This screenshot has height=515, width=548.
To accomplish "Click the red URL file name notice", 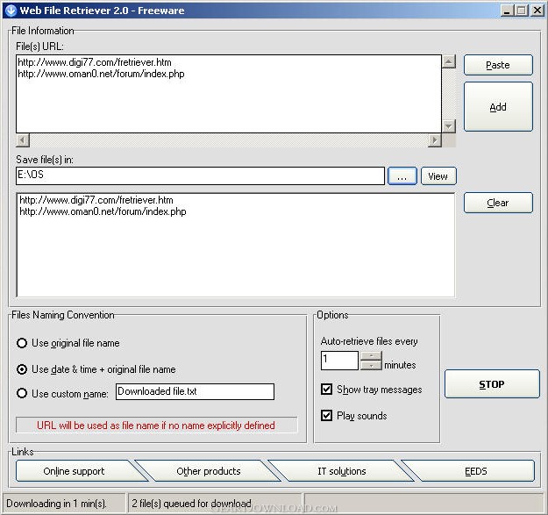I will click(x=156, y=426).
